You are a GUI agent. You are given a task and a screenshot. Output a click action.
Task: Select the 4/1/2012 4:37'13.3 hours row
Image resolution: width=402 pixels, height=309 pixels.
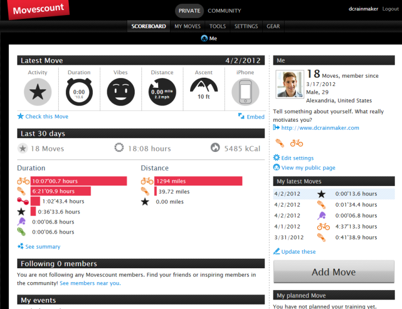(334, 226)
